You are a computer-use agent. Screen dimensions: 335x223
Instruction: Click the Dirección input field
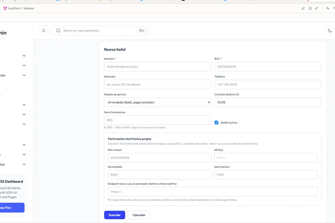[157, 85]
